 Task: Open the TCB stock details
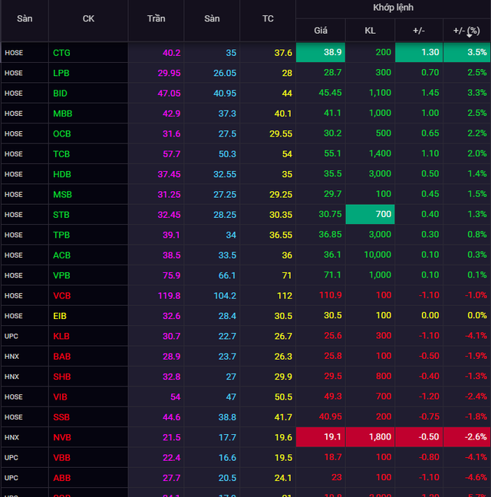pyautogui.click(x=61, y=154)
